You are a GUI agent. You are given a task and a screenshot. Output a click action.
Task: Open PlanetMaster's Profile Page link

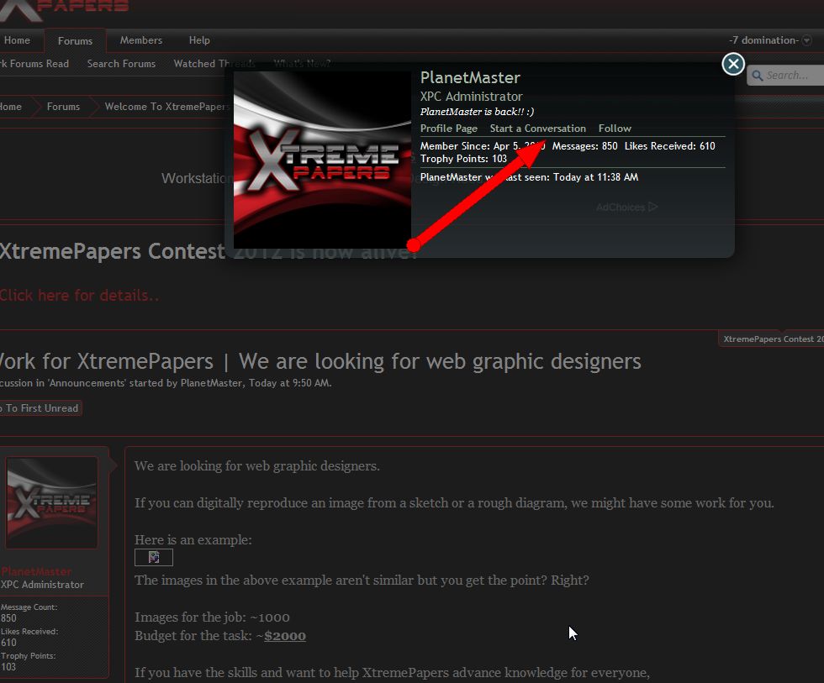pyautogui.click(x=449, y=129)
